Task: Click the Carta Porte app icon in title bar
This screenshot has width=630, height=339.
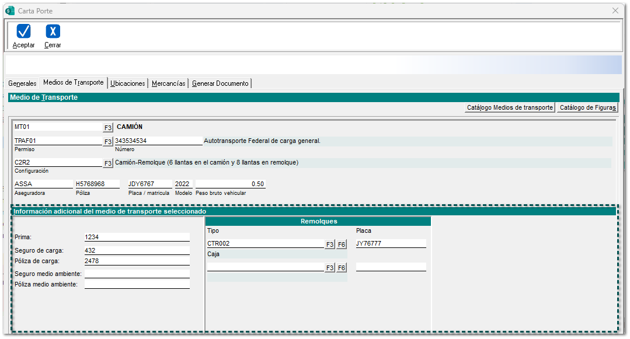Action: (9, 11)
